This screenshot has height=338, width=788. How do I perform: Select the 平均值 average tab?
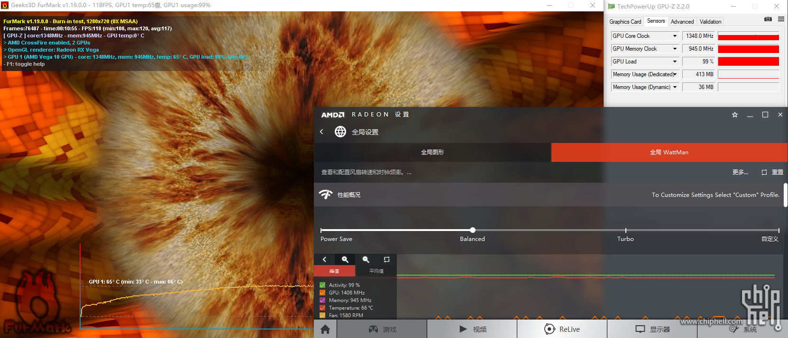coord(376,271)
